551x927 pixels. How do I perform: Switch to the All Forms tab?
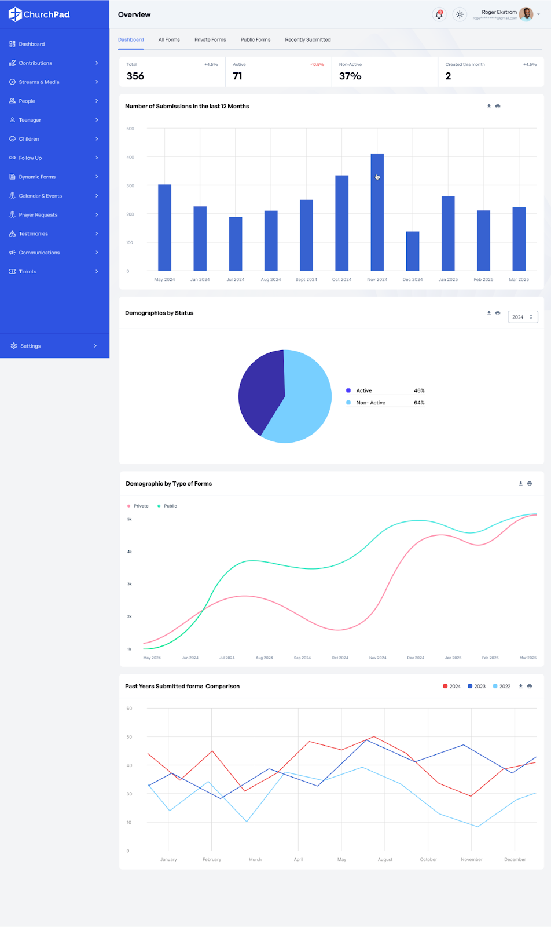pyautogui.click(x=169, y=40)
